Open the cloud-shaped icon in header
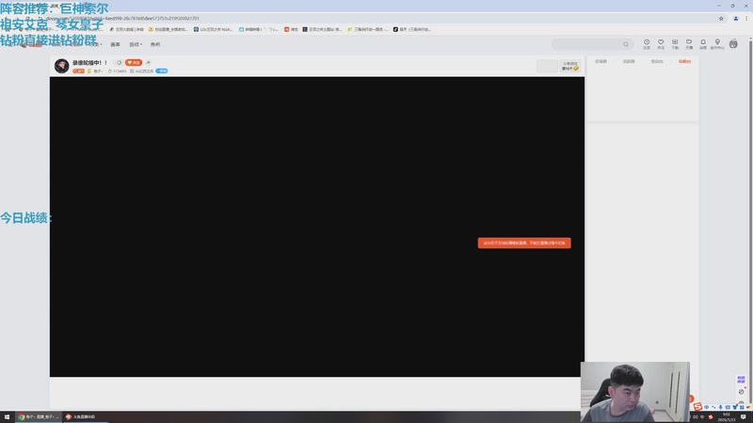Screen dimensions: 753x423 (x=689, y=44)
